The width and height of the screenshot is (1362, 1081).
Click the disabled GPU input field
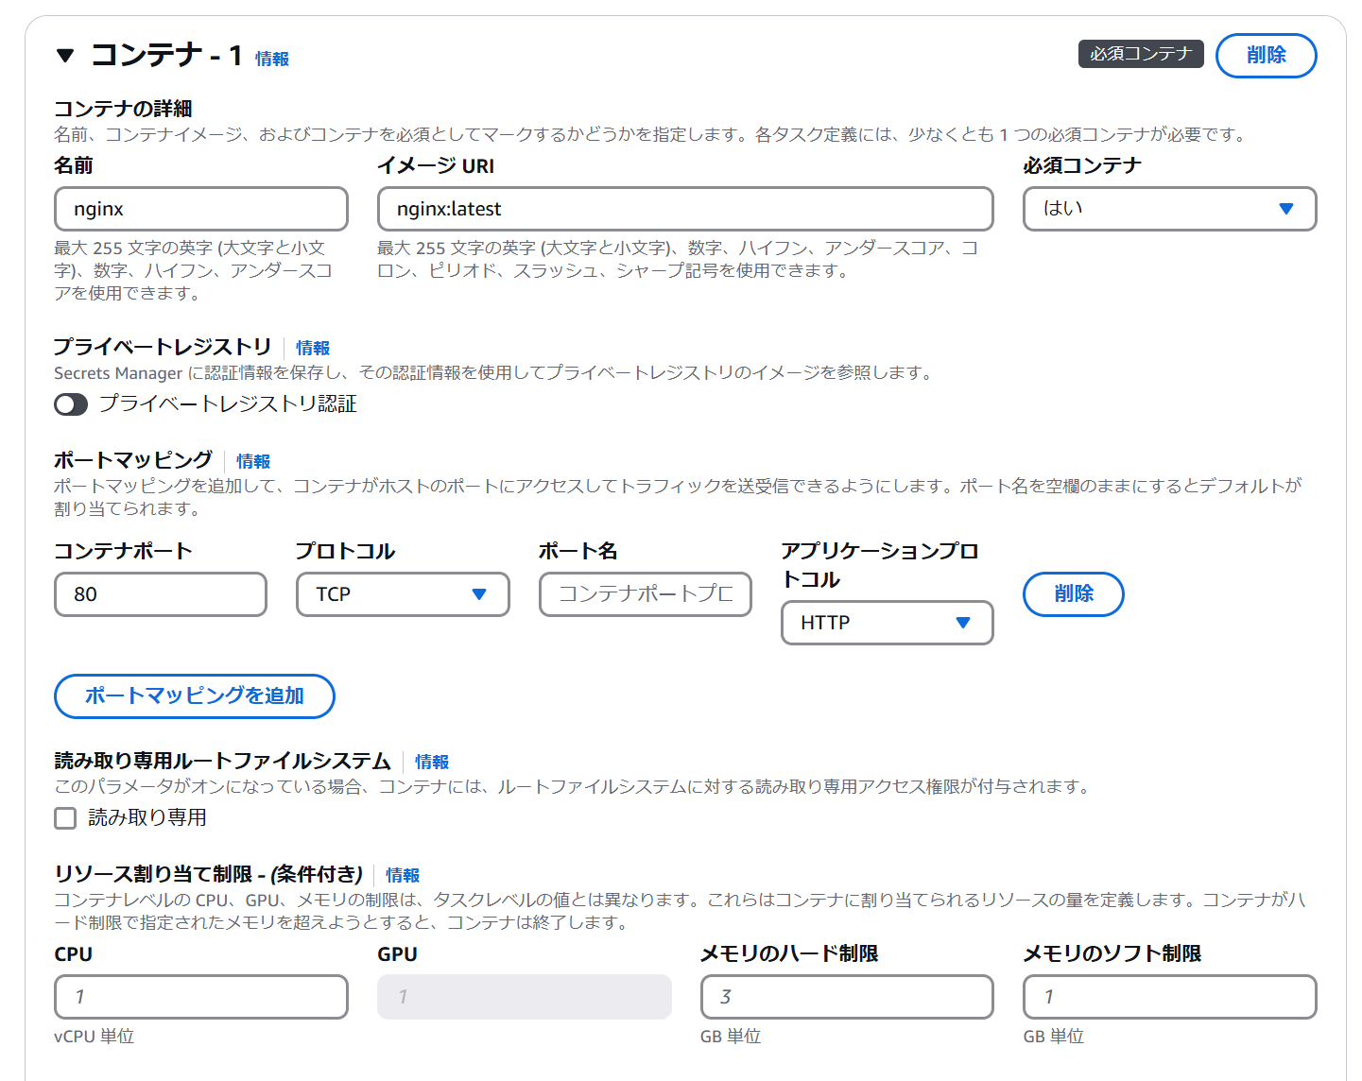(525, 997)
